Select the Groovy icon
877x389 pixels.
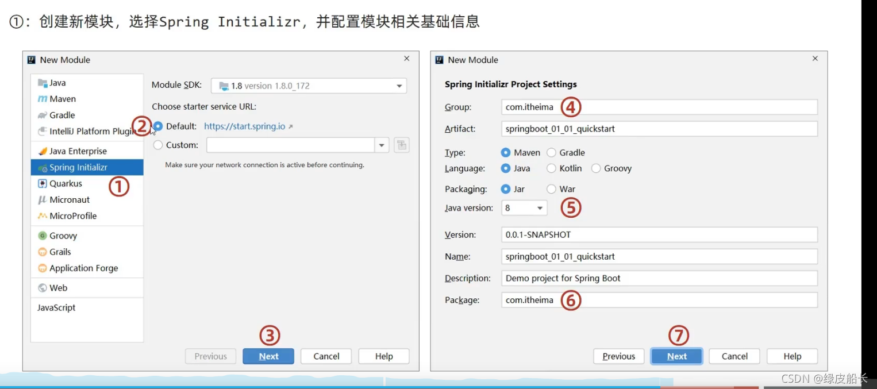(43, 236)
